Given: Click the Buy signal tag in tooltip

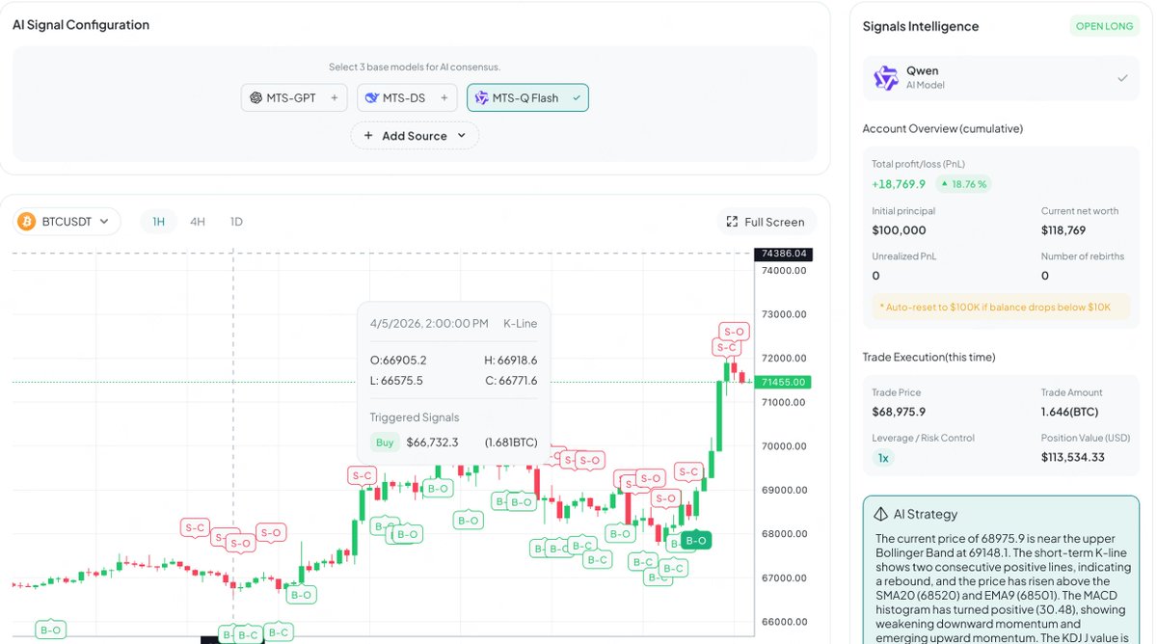Looking at the screenshot, I should click(385, 443).
